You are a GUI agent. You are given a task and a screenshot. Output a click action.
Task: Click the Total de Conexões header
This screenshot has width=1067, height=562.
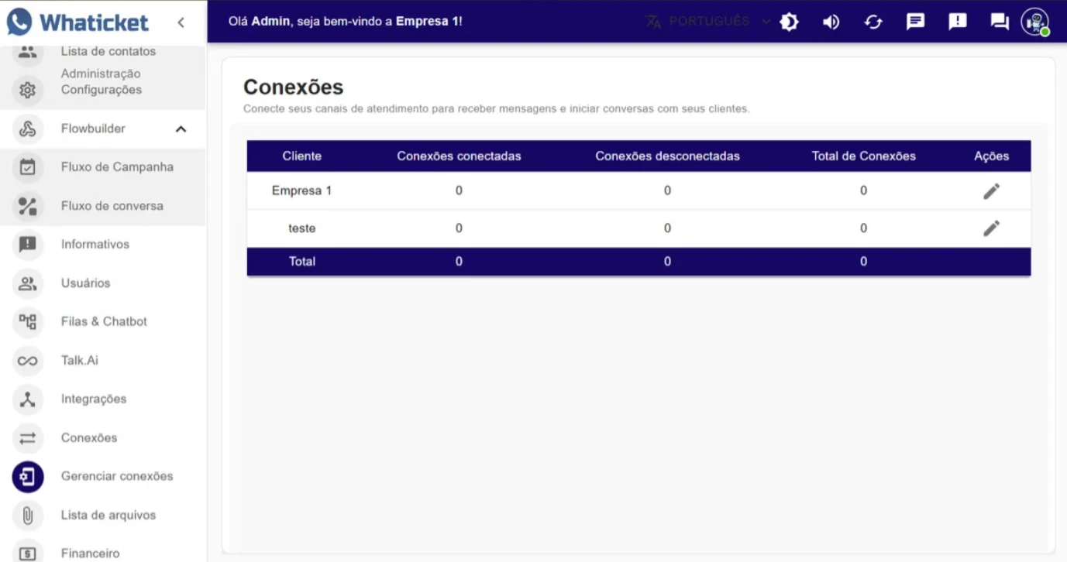point(864,156)
